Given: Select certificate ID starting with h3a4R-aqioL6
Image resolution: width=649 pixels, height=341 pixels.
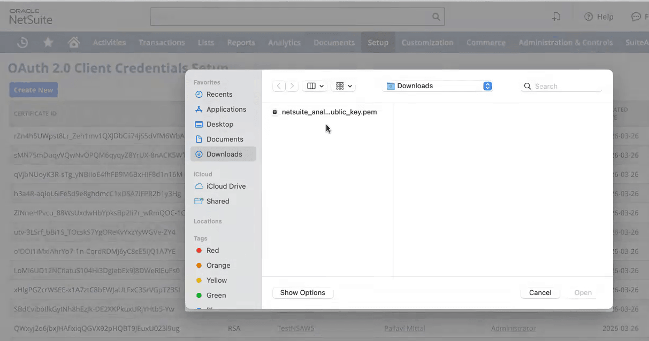Looking at the screenshot, I should coord(97,193).
